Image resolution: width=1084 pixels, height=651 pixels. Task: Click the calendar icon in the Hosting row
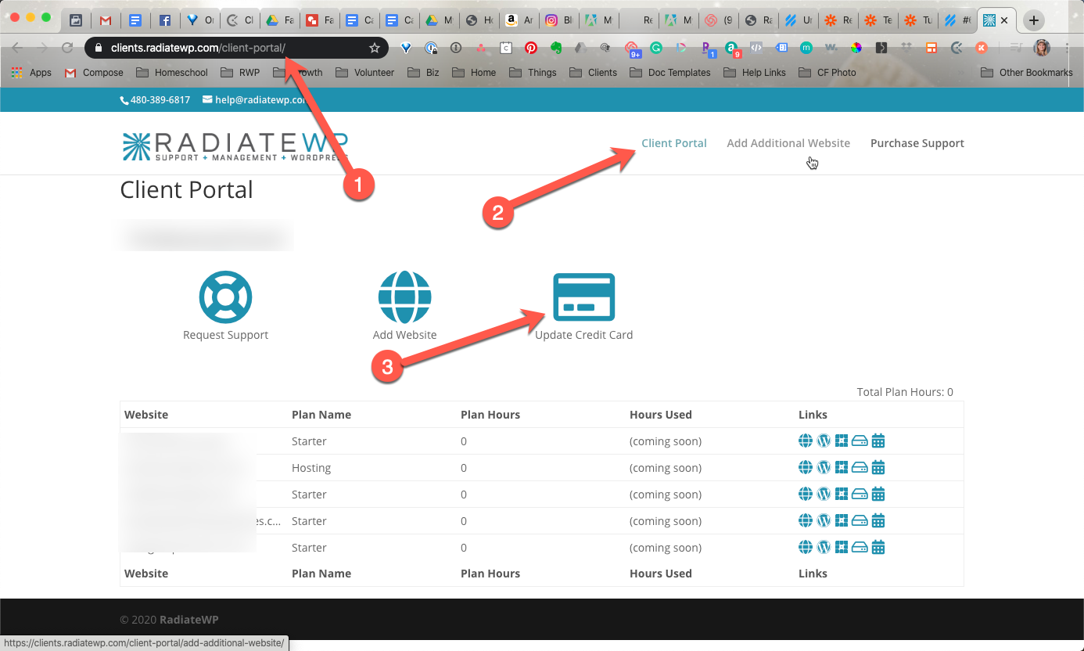tap(878, 468)
